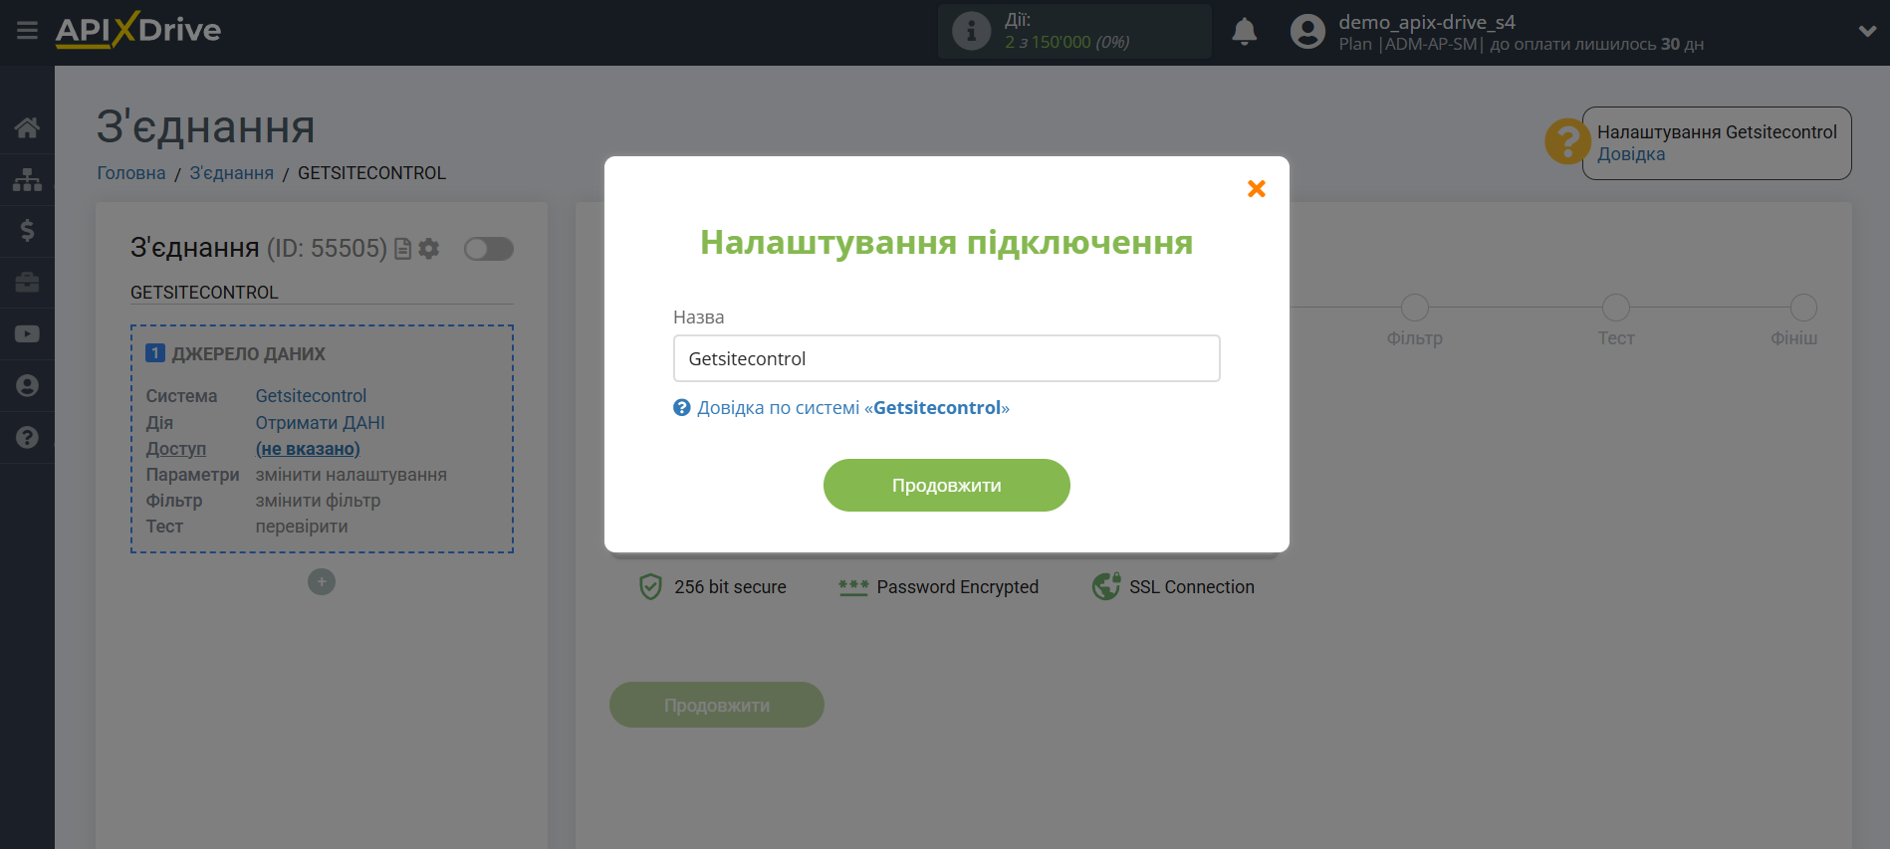Go to Home sidebar icon

[x=27, y=127]
